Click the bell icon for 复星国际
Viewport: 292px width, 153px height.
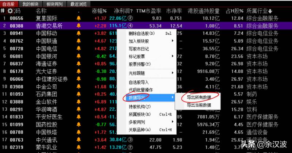pyautogui.click(x=78, y=18)
